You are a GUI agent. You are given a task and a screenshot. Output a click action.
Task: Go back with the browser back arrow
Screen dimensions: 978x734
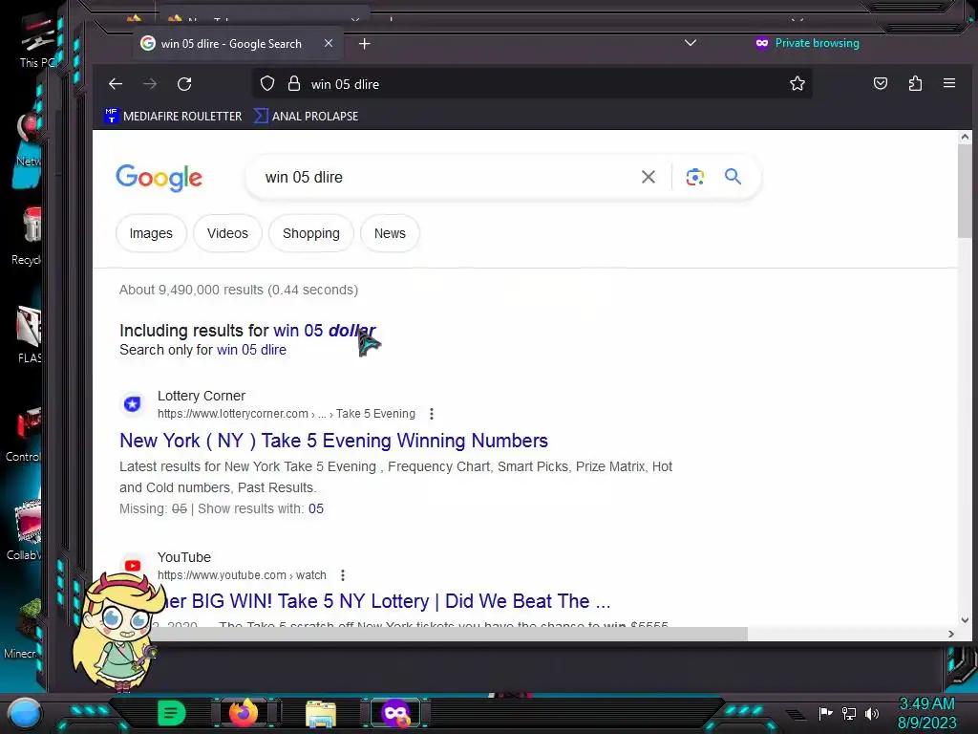116,84
